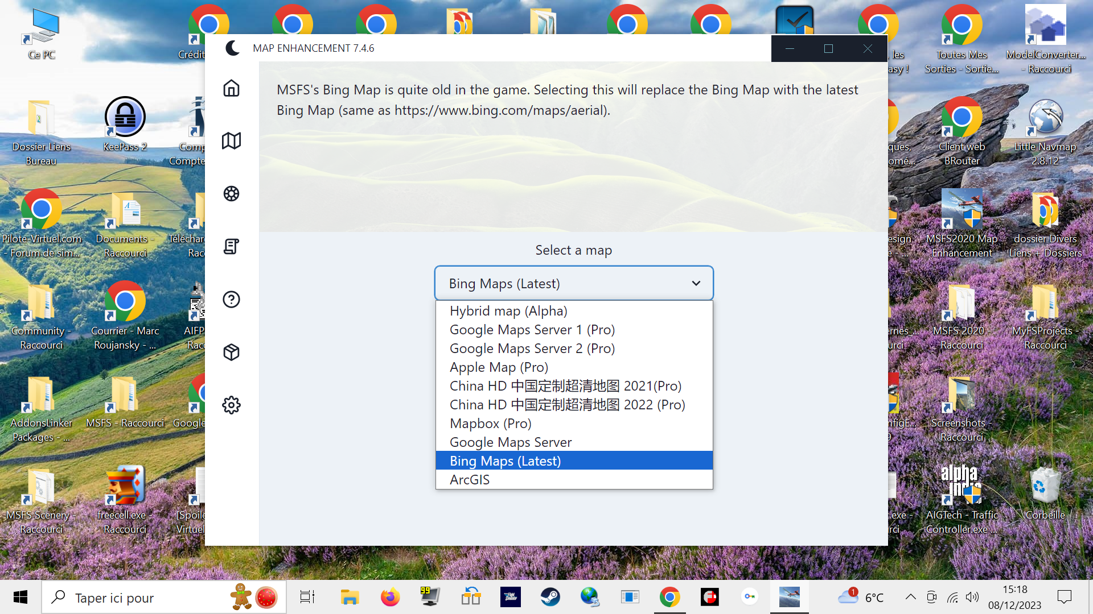Open Steam from the taskbar
This screenshot has height=614, width=1093.
(x=550, y=597)
